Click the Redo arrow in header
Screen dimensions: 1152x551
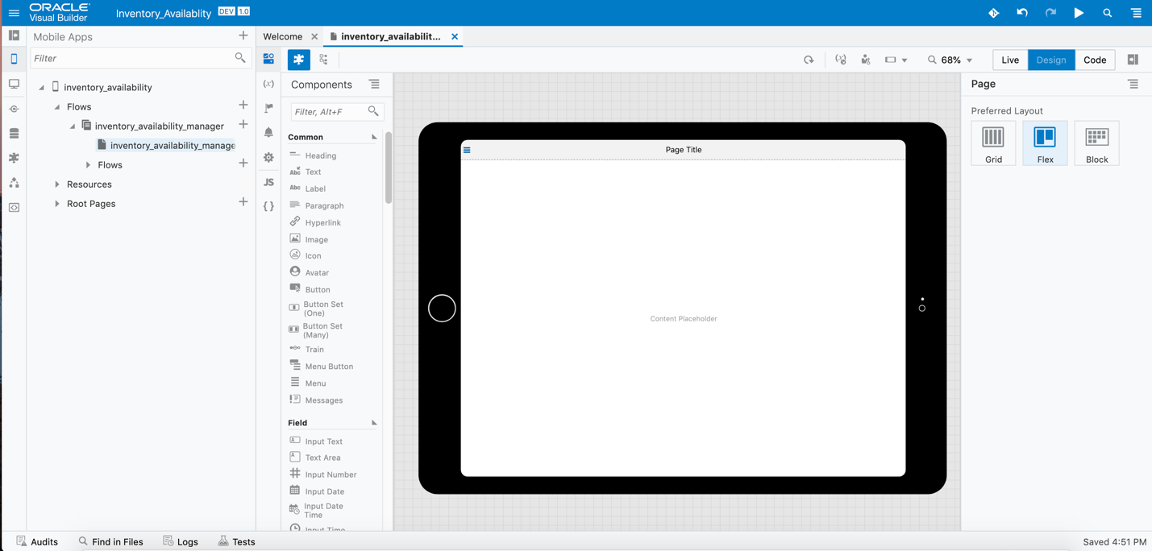pyautogui.click(x=1050, y=13)
